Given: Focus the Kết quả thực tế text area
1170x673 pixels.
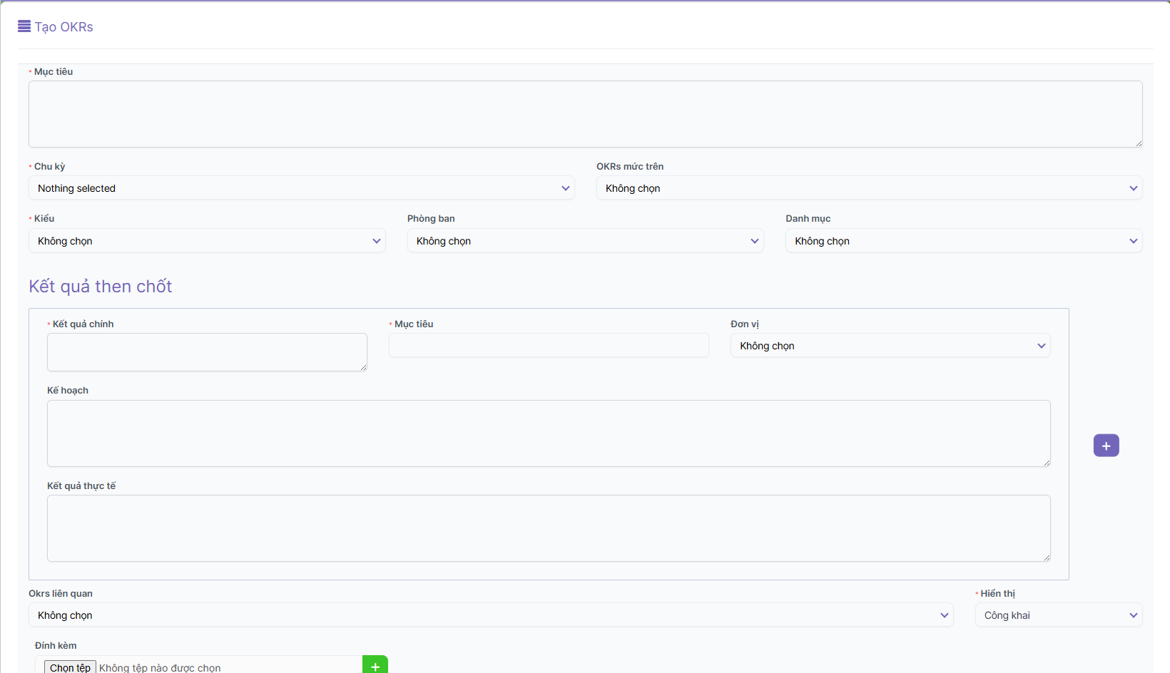Looking at the screenshot, I should point(548,528).
